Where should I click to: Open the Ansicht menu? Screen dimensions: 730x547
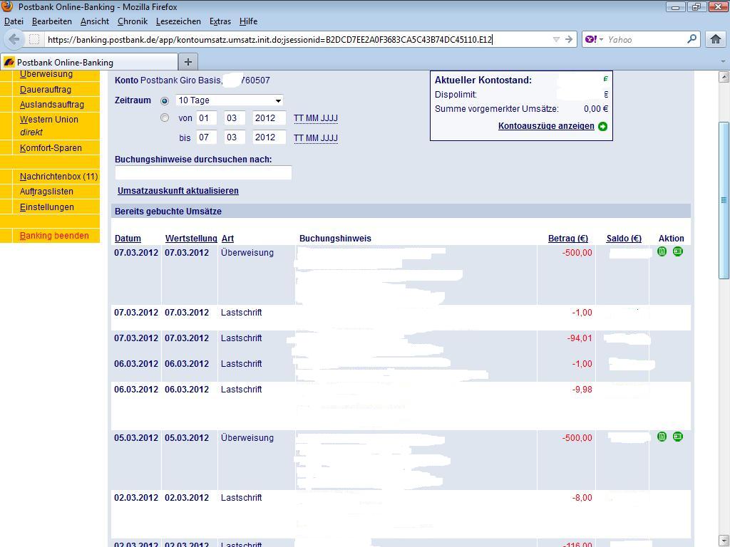[x=95, y=21]
